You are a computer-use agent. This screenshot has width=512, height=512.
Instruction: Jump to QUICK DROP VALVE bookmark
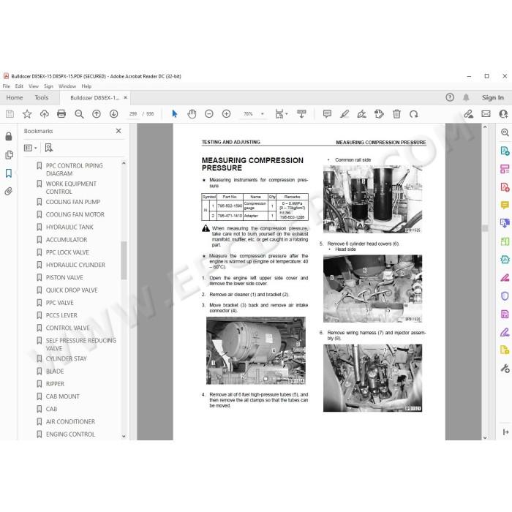point(72,290)
